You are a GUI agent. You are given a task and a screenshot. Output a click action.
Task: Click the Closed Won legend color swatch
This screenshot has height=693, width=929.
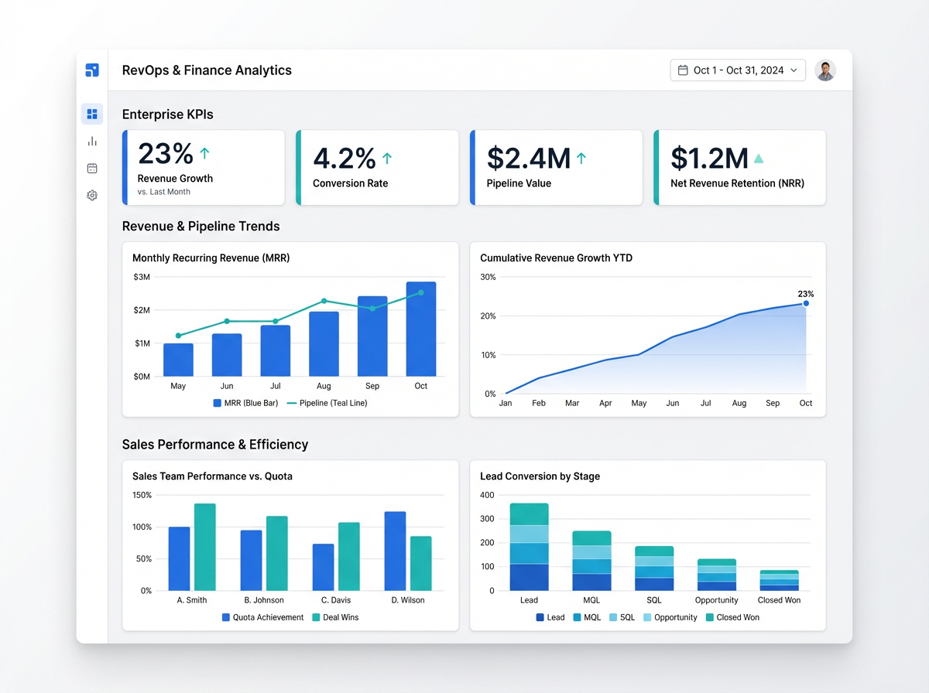710,617
